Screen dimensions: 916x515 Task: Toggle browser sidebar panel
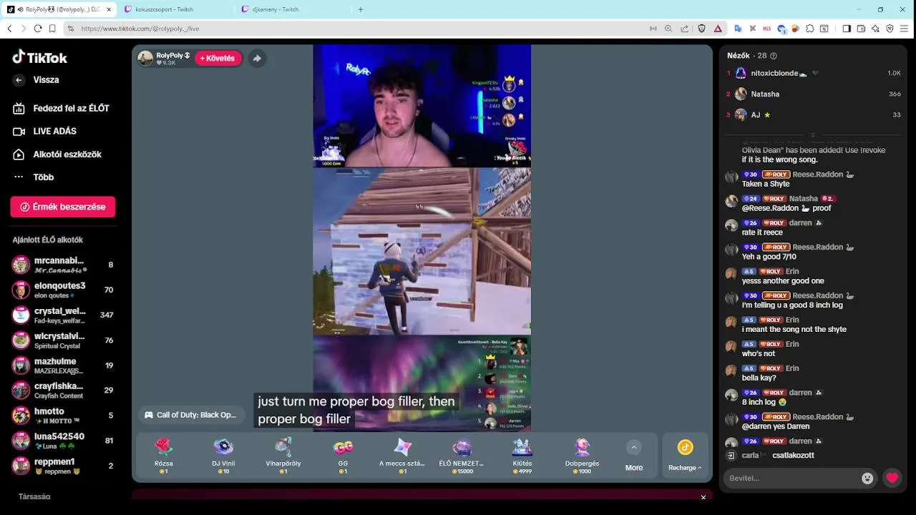click(847, 29)
